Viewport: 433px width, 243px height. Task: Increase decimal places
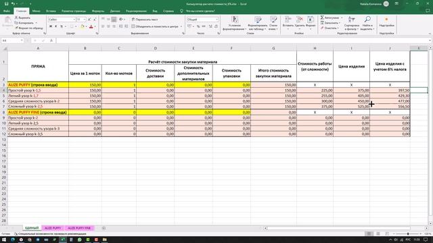pyautogui.click(x=210, y=26)
